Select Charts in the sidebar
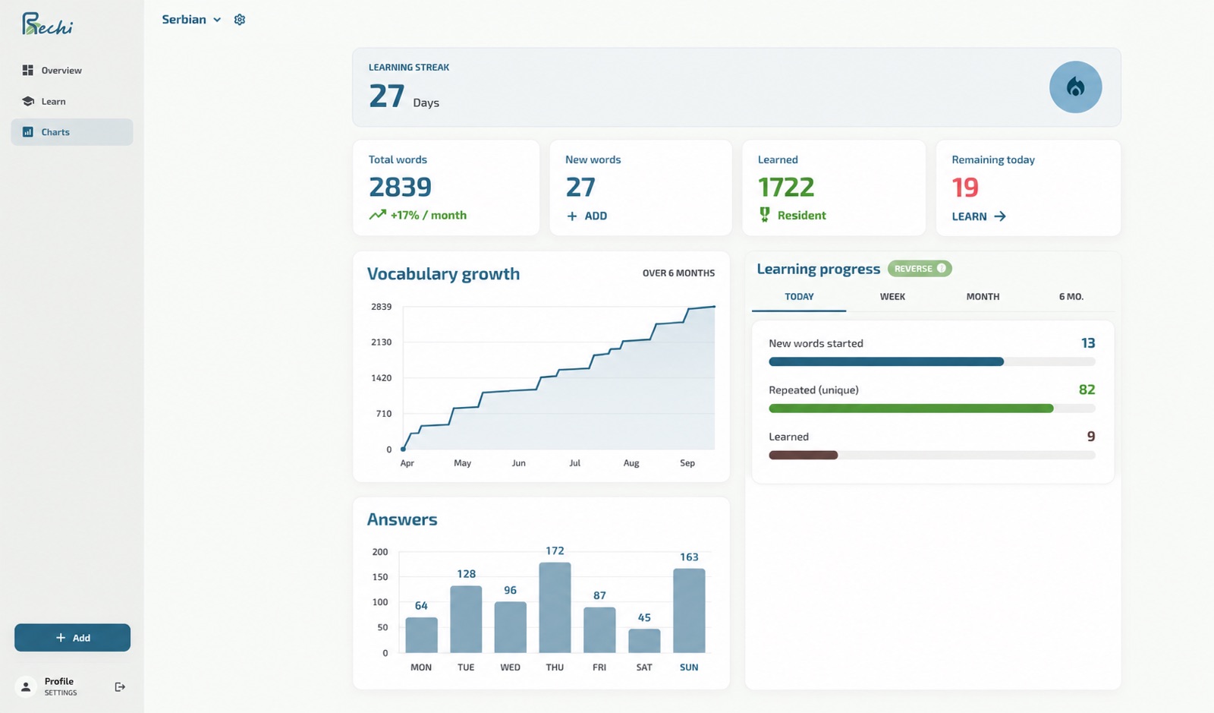Image resolution: width=1214 pixels, height=713 pixels. click(x=71, y=132)
